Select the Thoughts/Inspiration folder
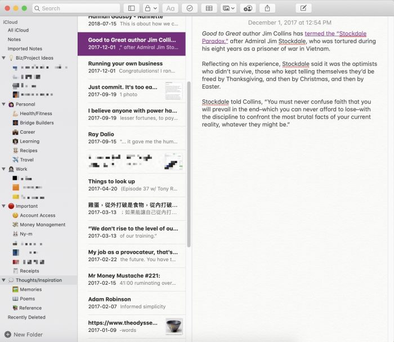 tap(39, 280)
